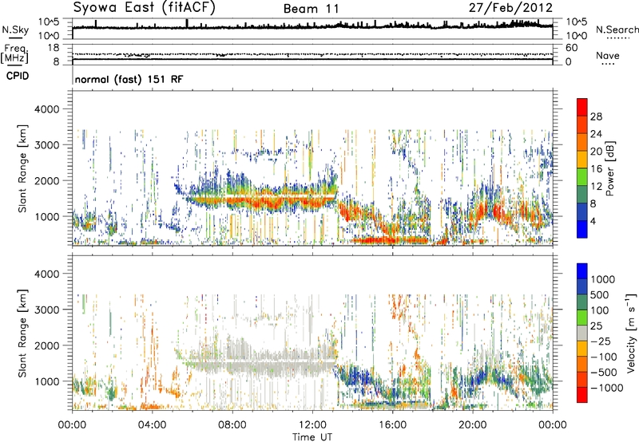This screenshot has height=442, width=639.
Task: Click the red top segment of Power color bar
Action: [x=582, y=107]
